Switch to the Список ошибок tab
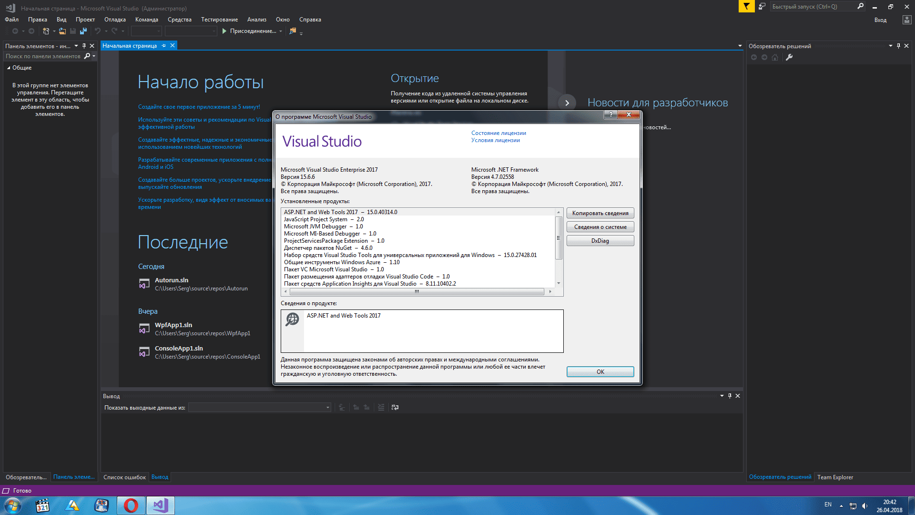 [x=124, y=477]
